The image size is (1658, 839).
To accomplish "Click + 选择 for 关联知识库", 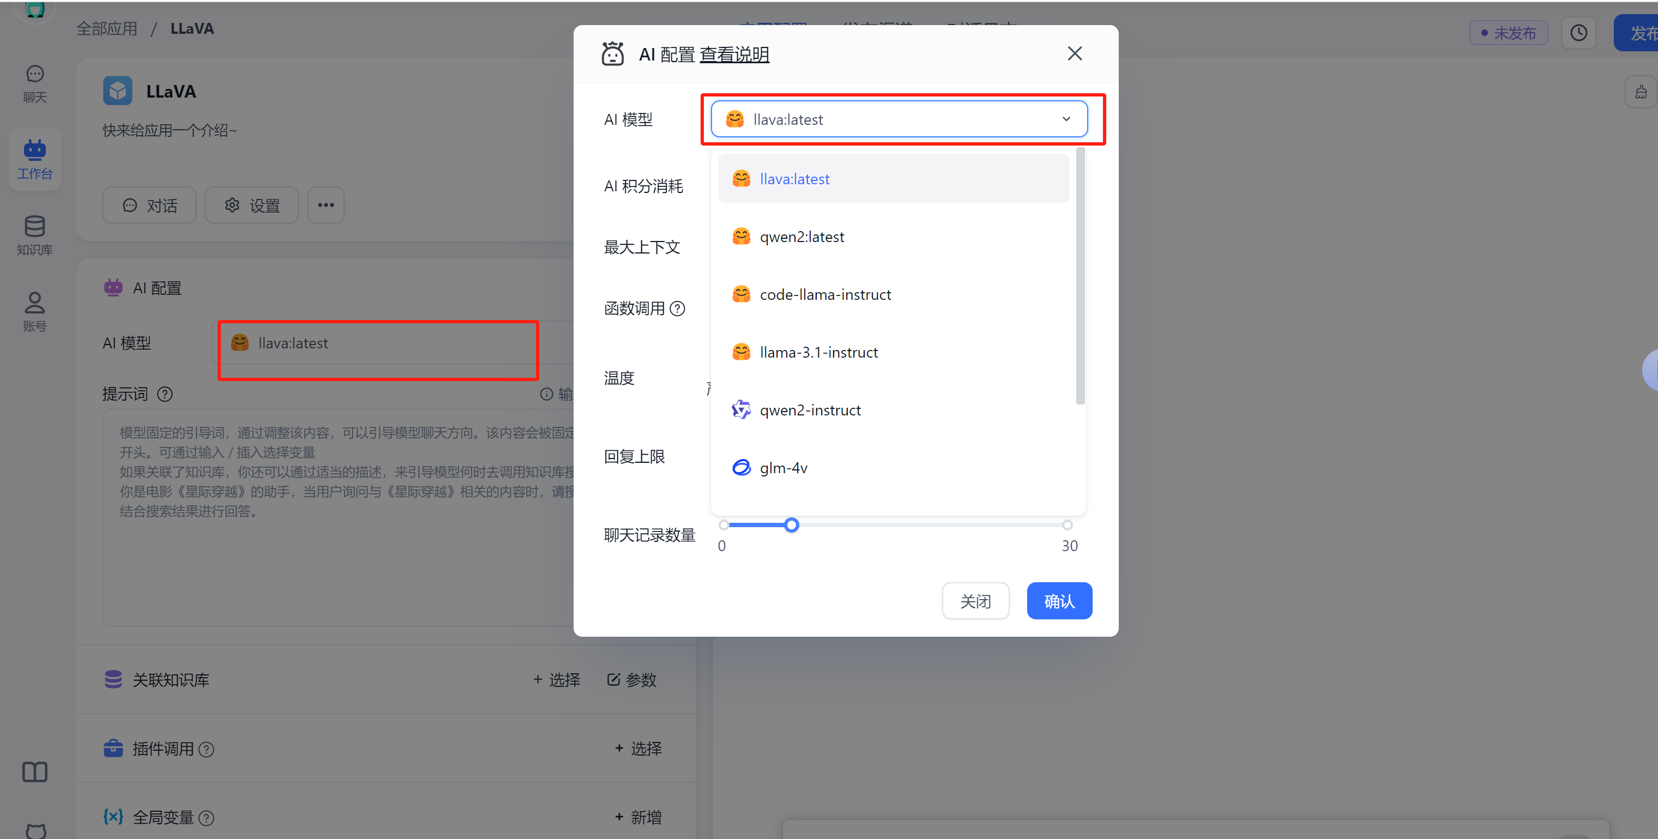I will (x=557, y=679).
